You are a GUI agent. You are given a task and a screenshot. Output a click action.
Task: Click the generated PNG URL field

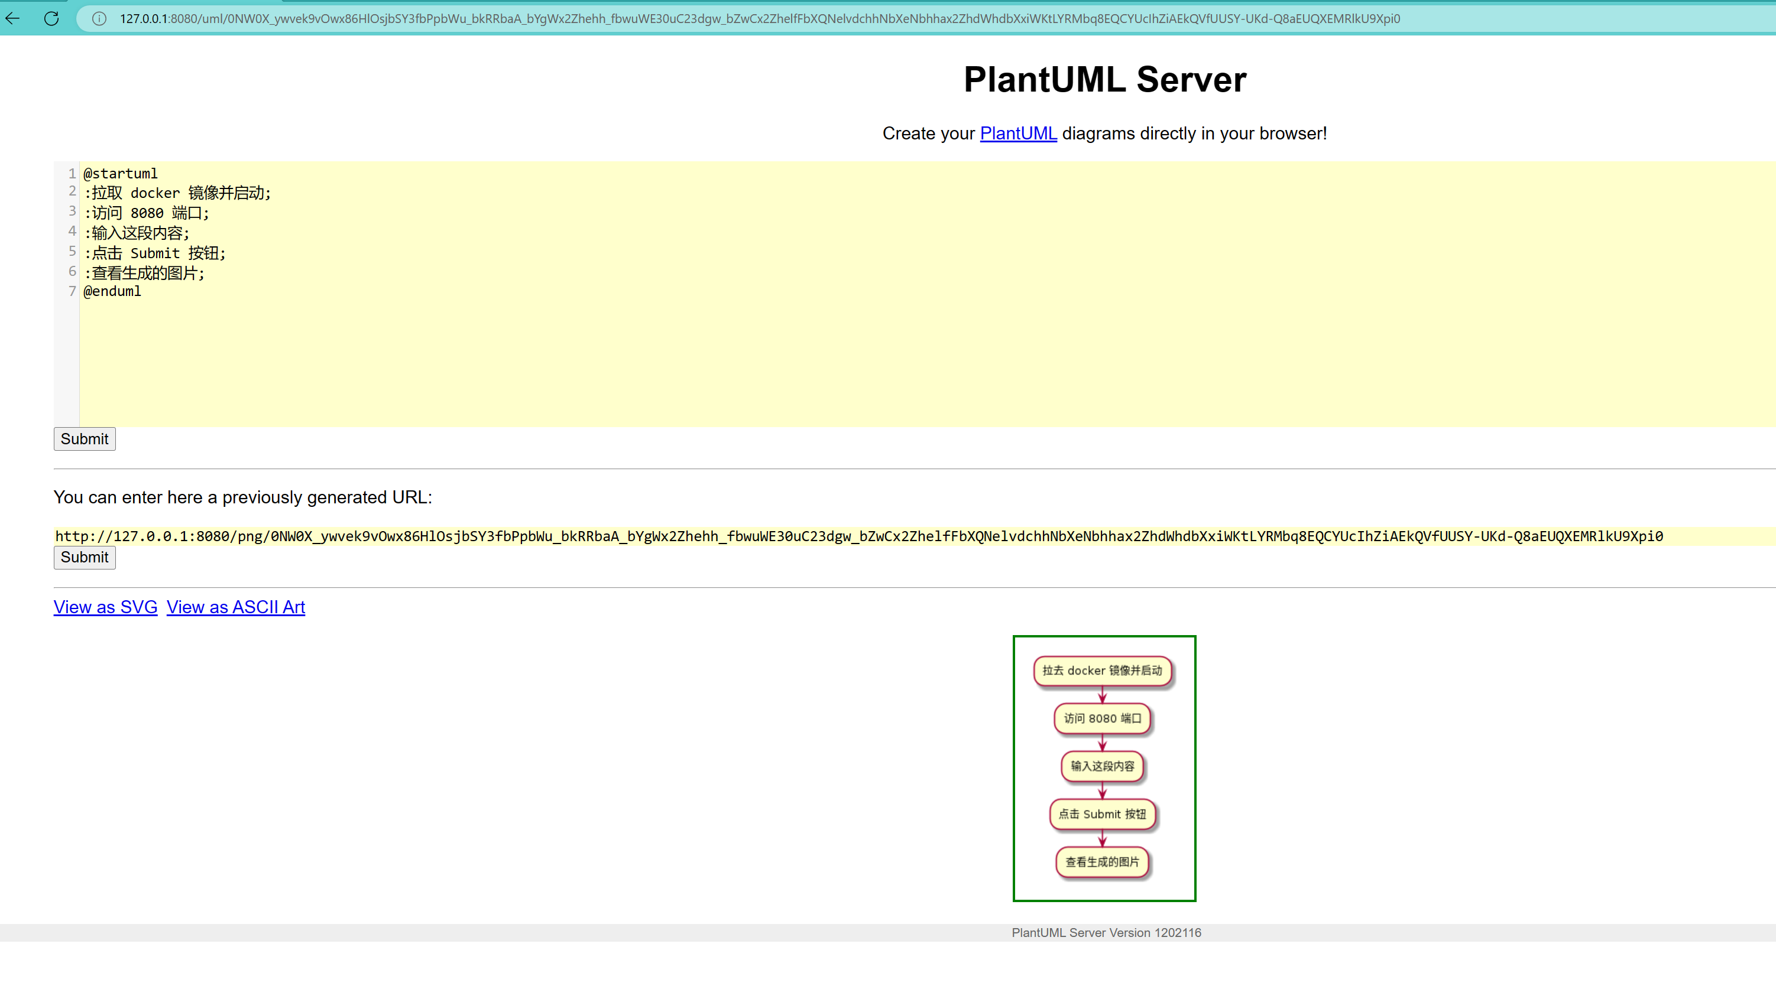[858, 536]
